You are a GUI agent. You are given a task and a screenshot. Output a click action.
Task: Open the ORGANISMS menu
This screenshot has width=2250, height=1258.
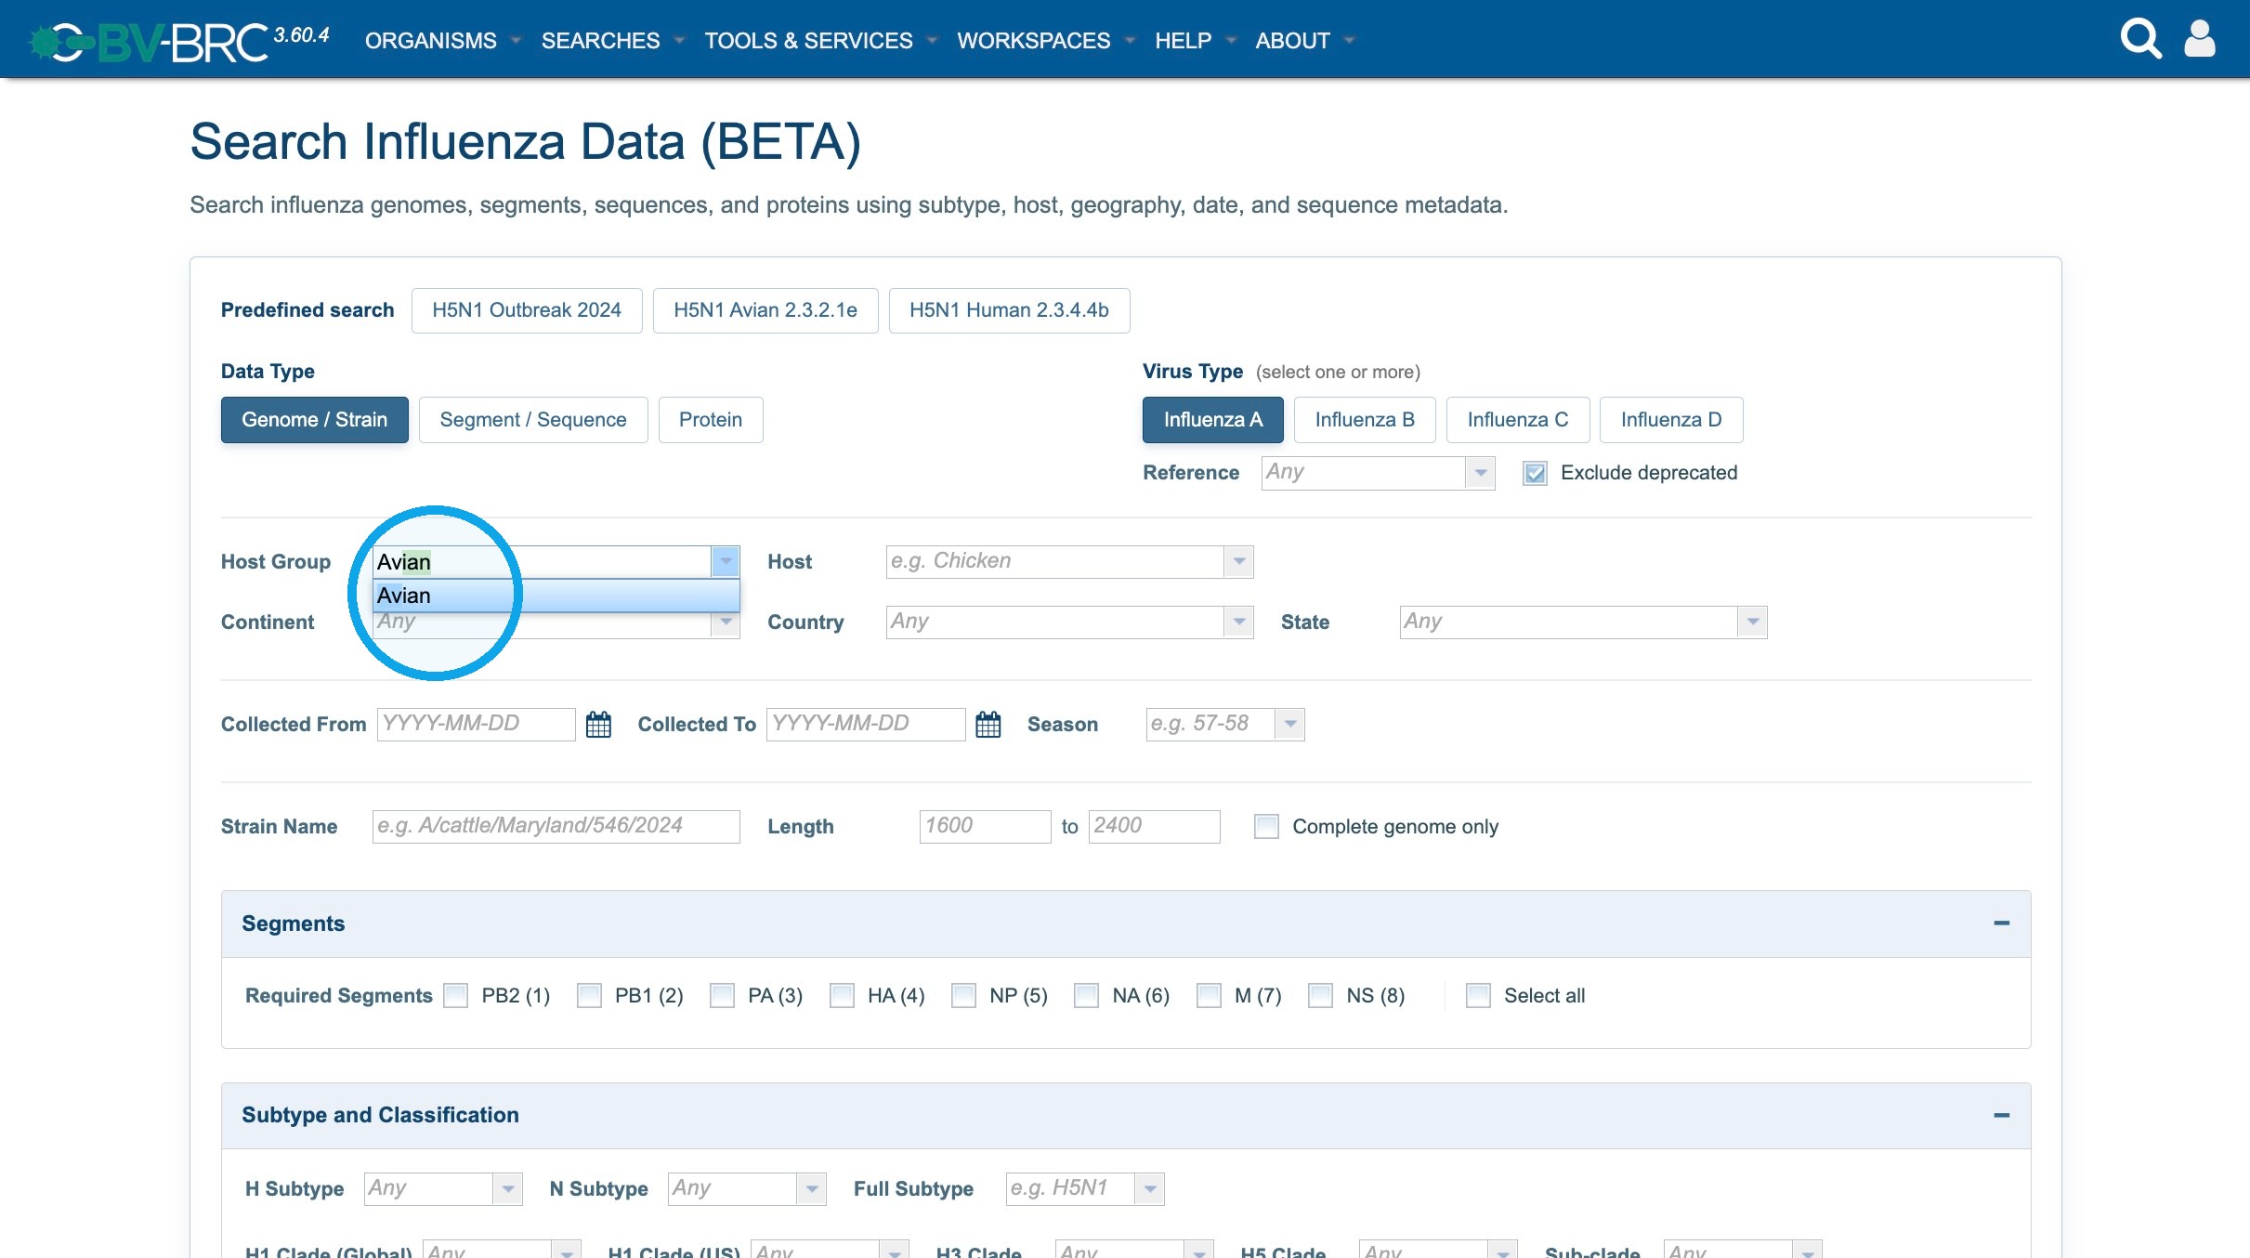tap(442, 41)
